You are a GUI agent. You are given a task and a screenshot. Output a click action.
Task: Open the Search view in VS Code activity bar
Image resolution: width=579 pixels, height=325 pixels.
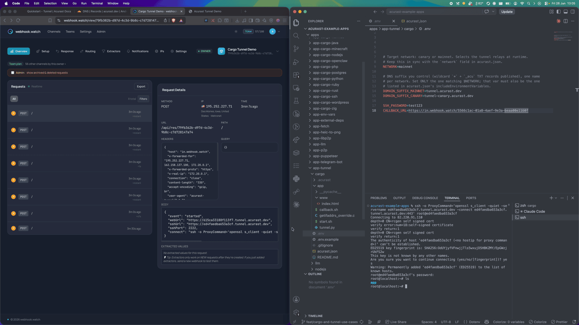click(x=296, y=36)
